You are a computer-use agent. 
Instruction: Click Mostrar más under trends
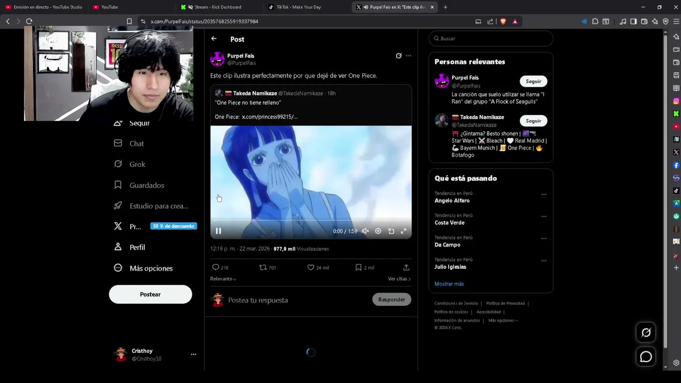pyautogui.click(x=449, y=284)
